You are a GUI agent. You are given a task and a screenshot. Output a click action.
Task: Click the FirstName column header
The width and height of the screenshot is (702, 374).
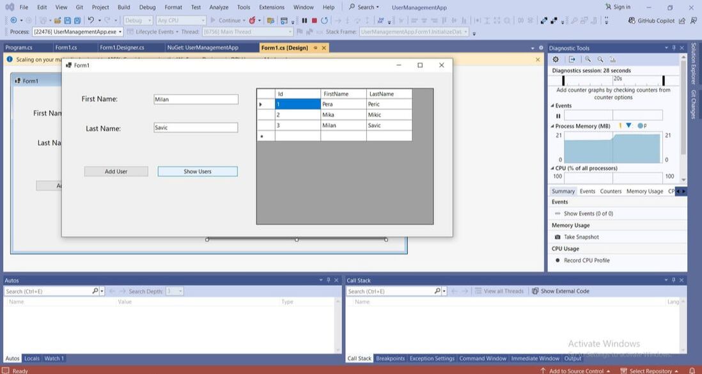pyautogui.click(x=343, y=93)
